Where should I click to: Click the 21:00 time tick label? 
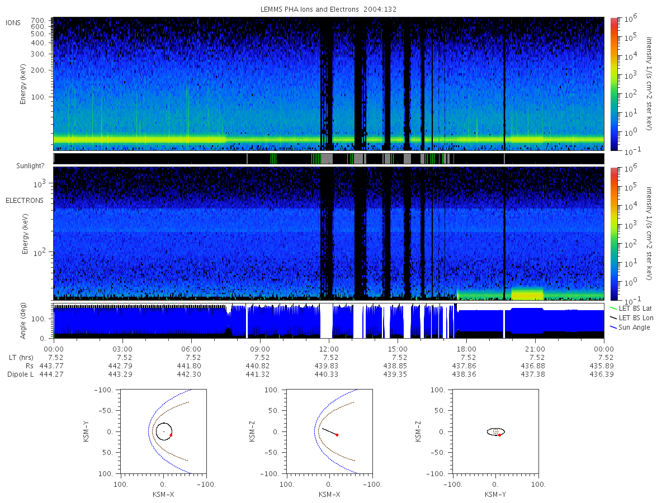pyautogui.click(x=536, y=349)
